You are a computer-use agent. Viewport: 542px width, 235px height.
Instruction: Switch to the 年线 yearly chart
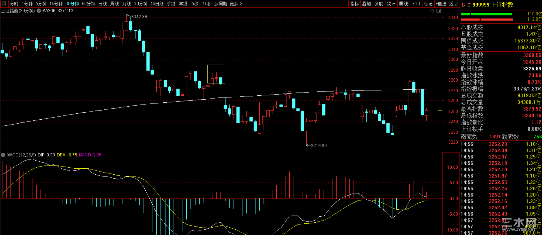tap(183, 4)
